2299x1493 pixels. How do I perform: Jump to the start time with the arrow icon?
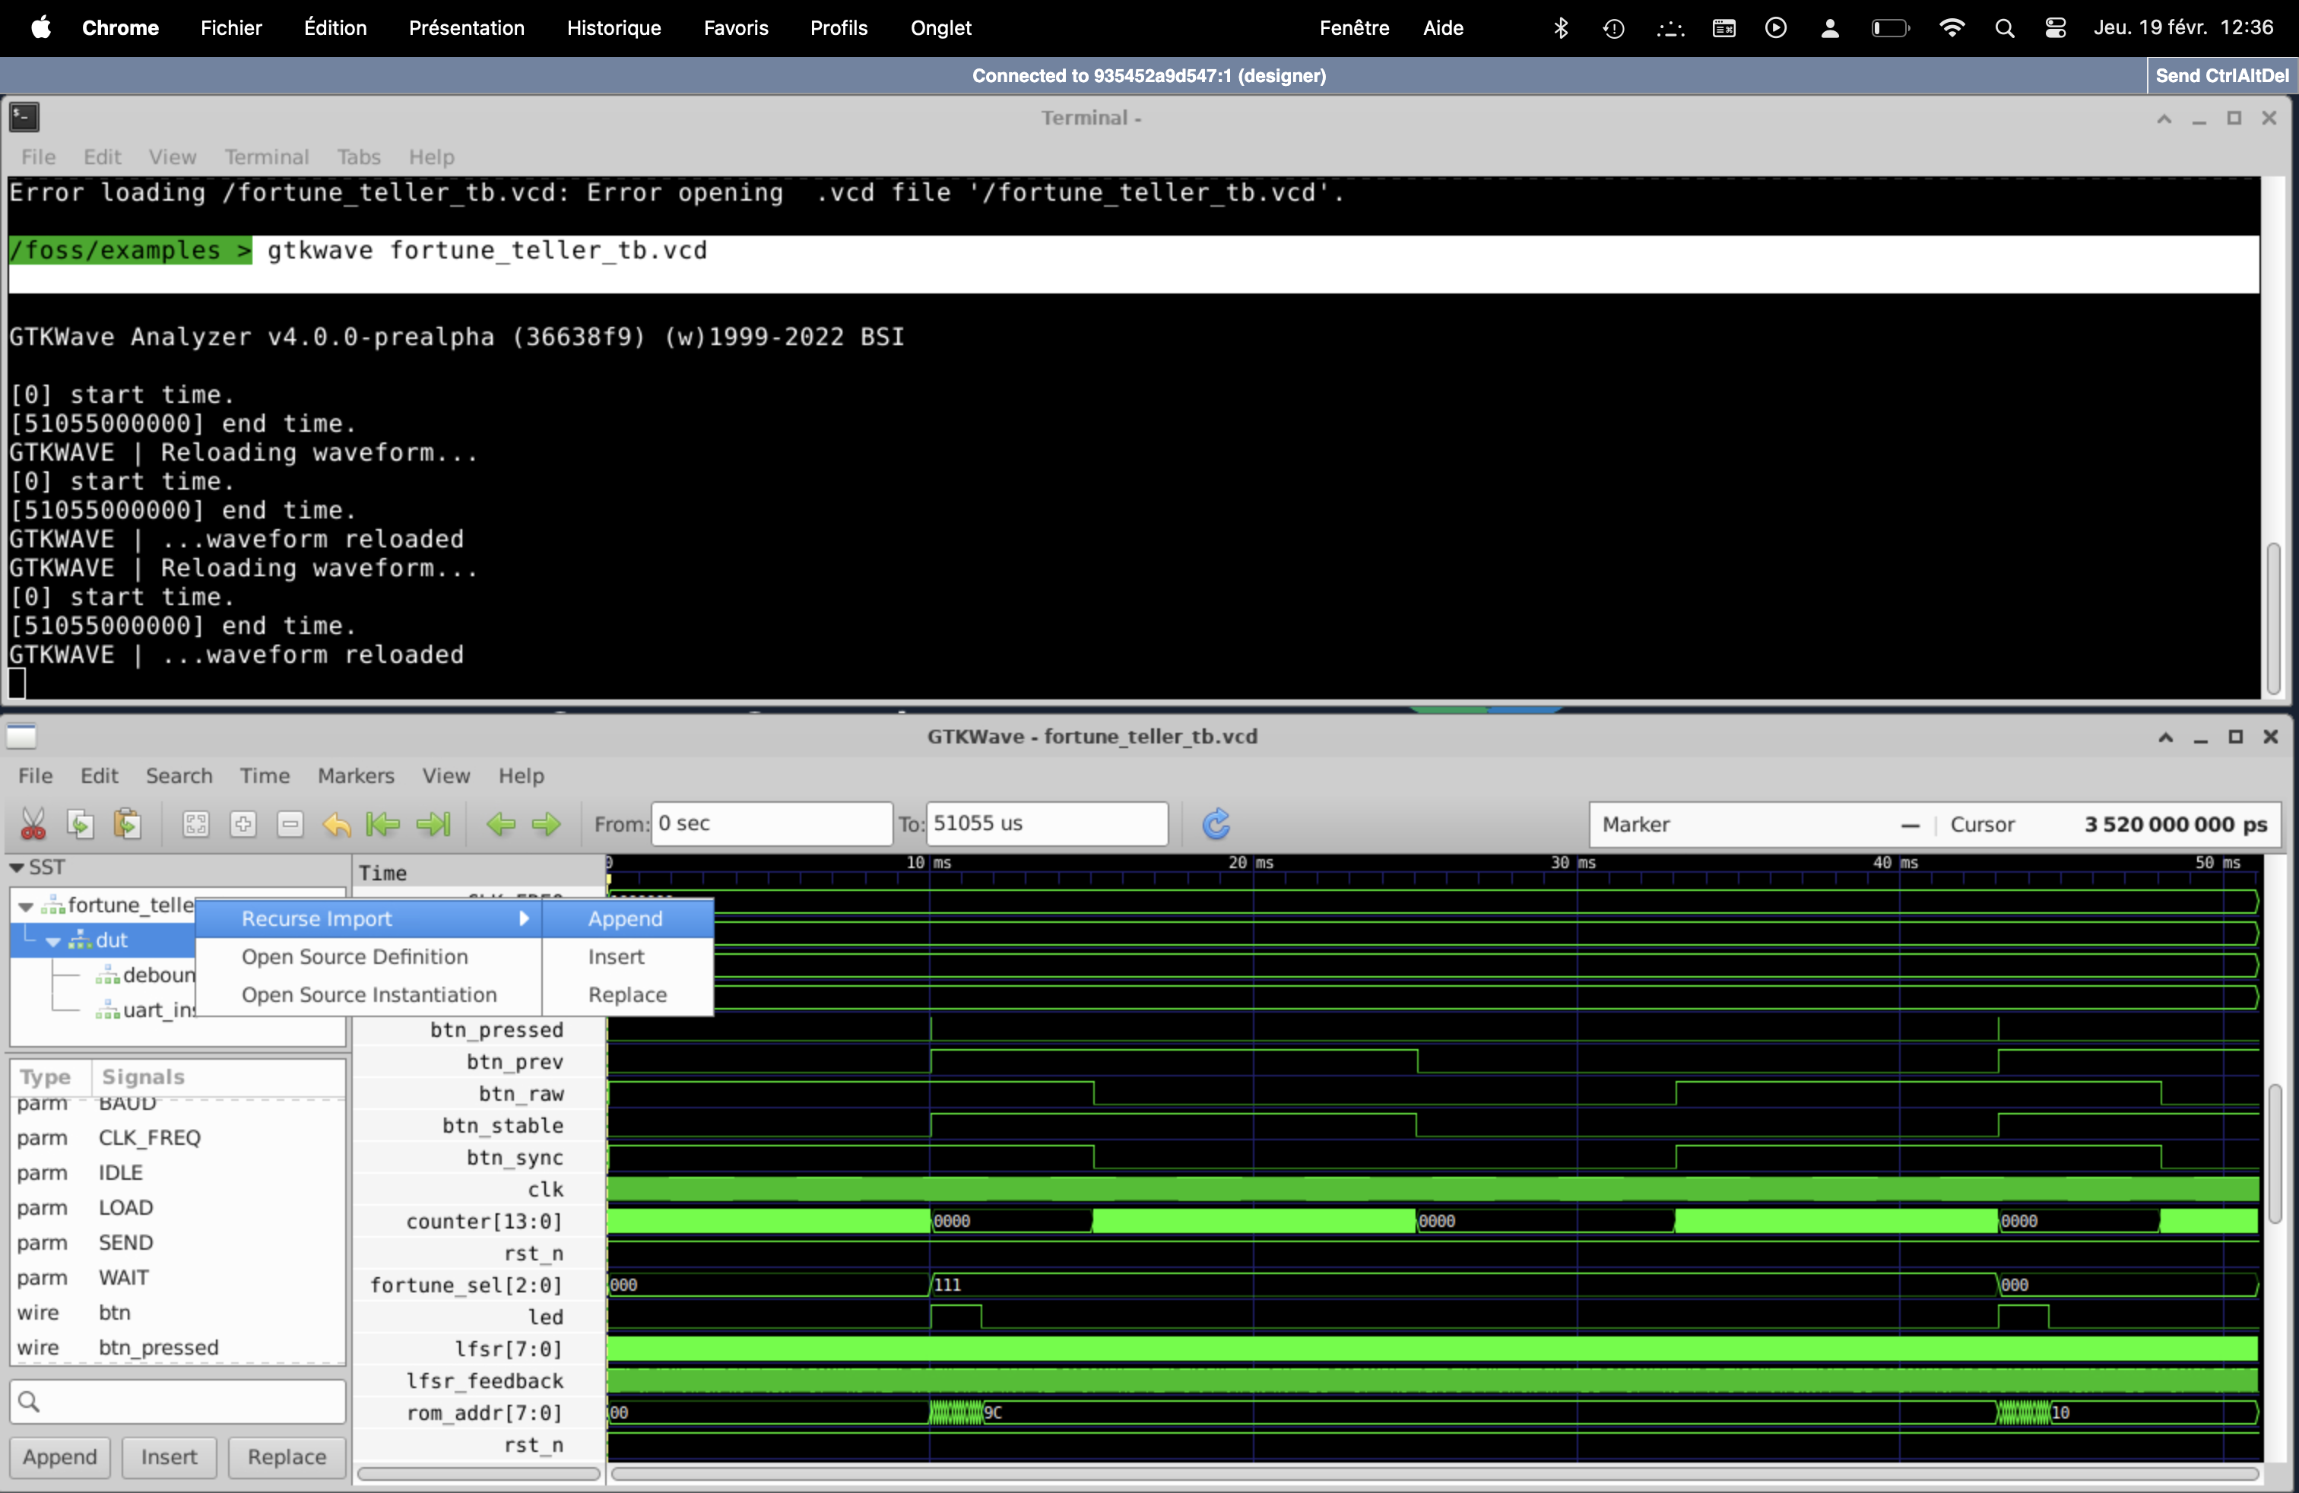coord(383,824)
